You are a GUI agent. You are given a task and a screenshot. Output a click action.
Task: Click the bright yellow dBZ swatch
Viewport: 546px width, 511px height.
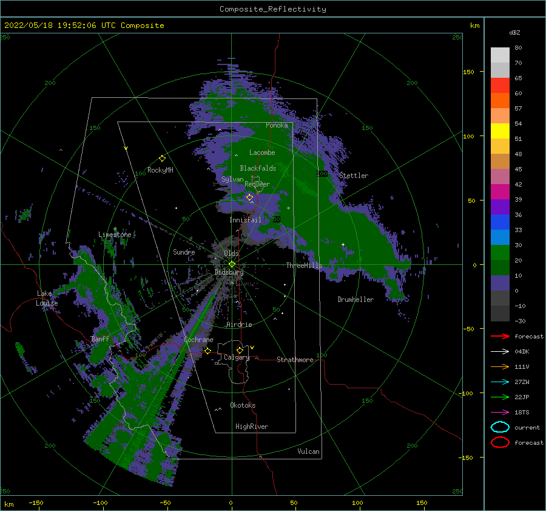pos(500,131)
